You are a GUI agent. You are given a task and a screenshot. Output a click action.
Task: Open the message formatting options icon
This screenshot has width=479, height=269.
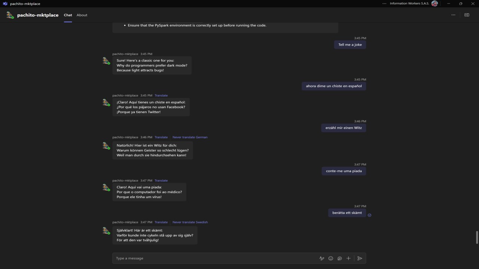tap(321, 258)
